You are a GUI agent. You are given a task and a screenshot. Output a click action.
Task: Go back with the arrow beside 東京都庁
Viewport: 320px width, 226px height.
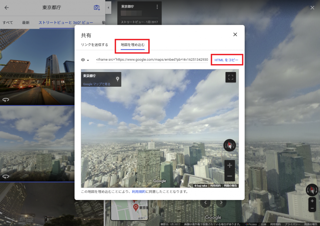click(x=7, y=8)
